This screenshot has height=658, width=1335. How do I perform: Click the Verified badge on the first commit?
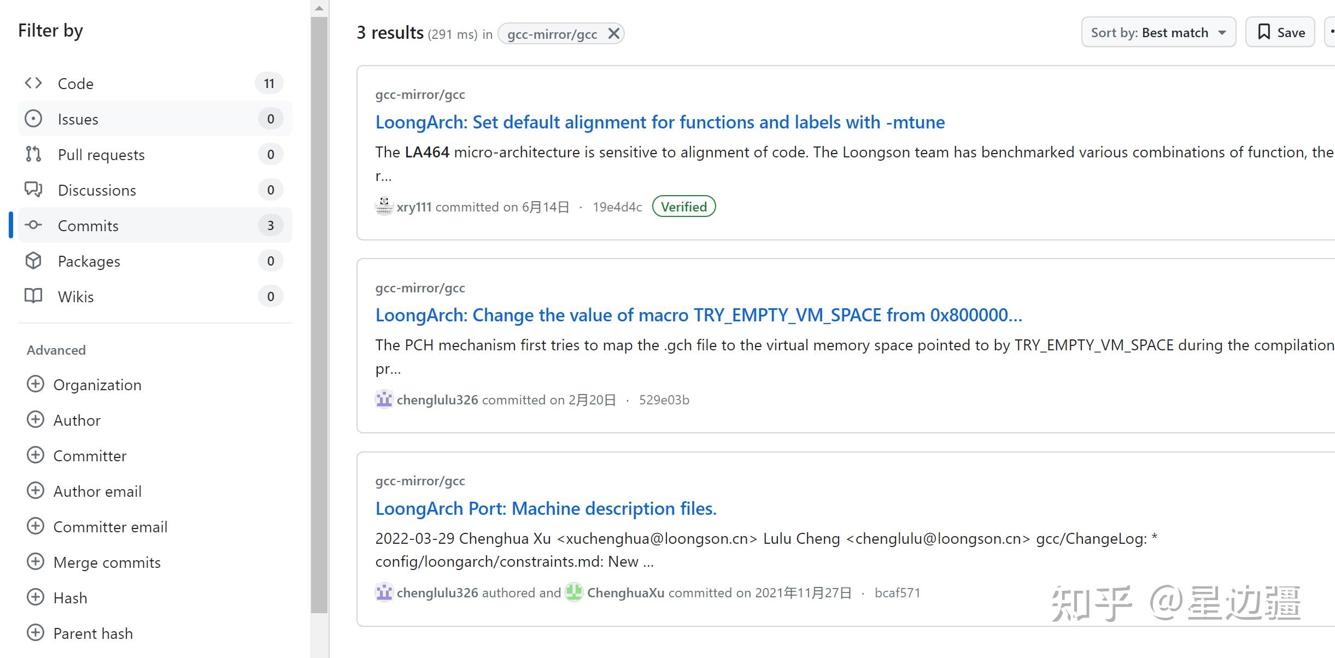(683, 207)
